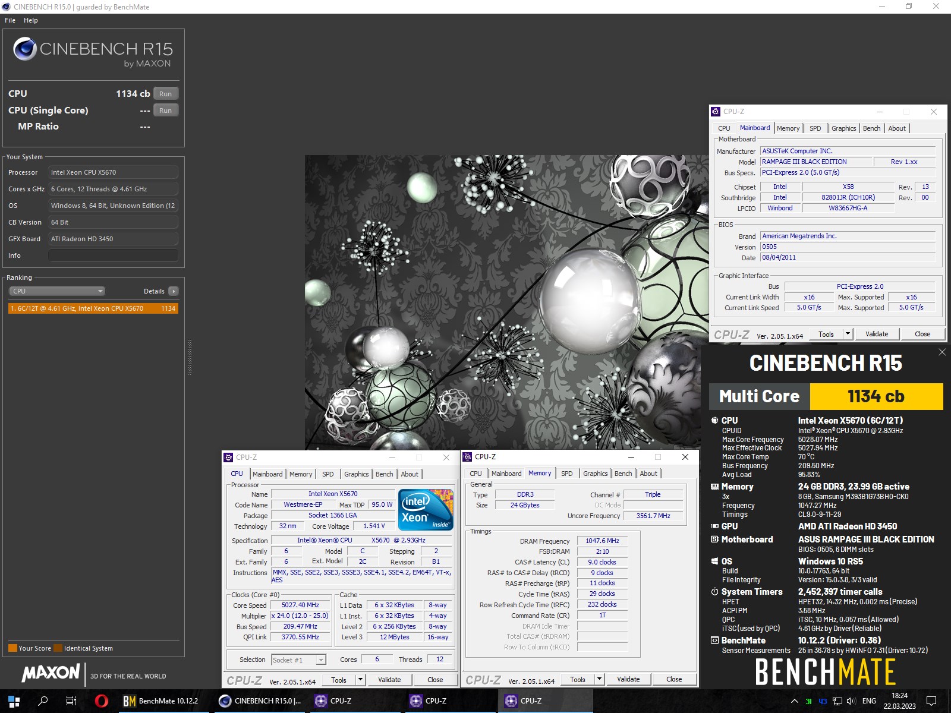Click CPU-Z icon in the Mainboard window title
This screenshot has height=713, width=951.
pyautogui.click(x=716, y=112)
